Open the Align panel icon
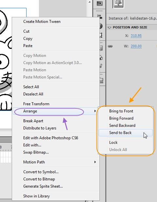 (x=100, y=16)
